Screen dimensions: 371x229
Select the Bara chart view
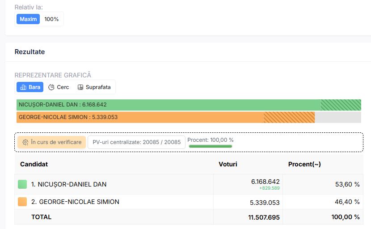pyautogui.click(x=30, y=87)
